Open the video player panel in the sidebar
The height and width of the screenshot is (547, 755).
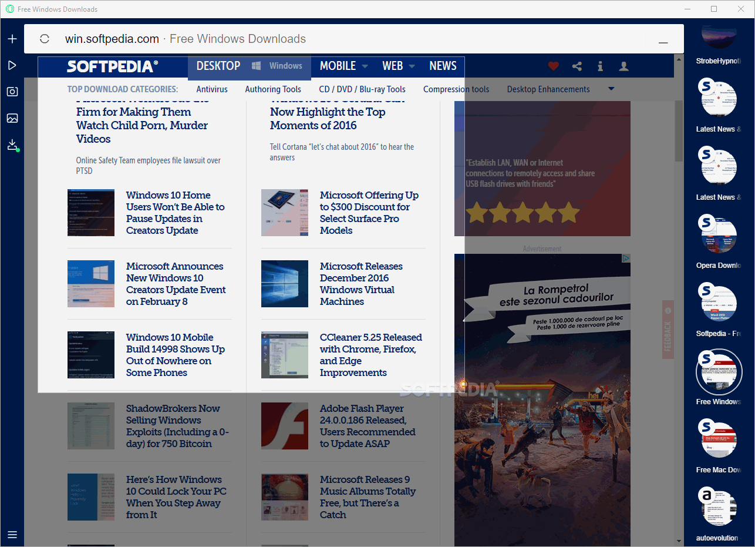point(12,65)
